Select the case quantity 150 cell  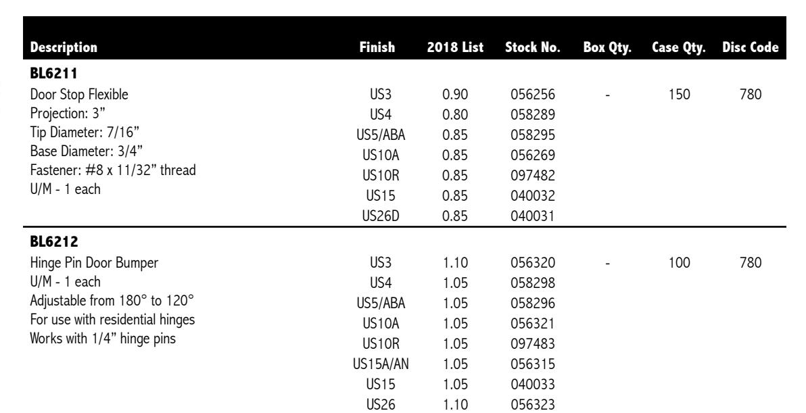click(682, 97)
